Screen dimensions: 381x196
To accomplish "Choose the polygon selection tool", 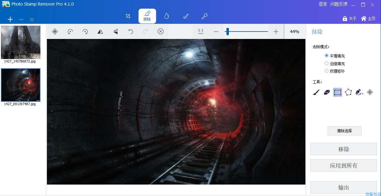I will tap(348, 92).
